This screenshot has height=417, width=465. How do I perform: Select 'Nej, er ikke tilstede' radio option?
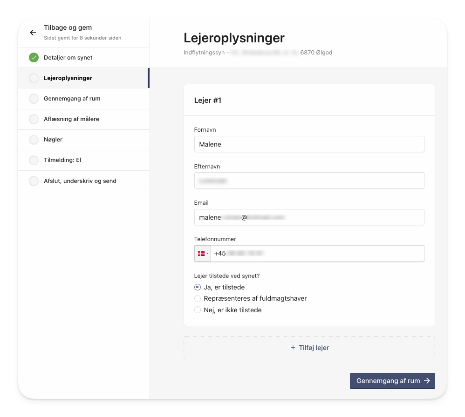coord(198,310)
